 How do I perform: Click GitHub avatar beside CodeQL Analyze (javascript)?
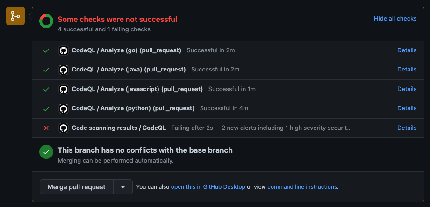click(x=64, y=89)
